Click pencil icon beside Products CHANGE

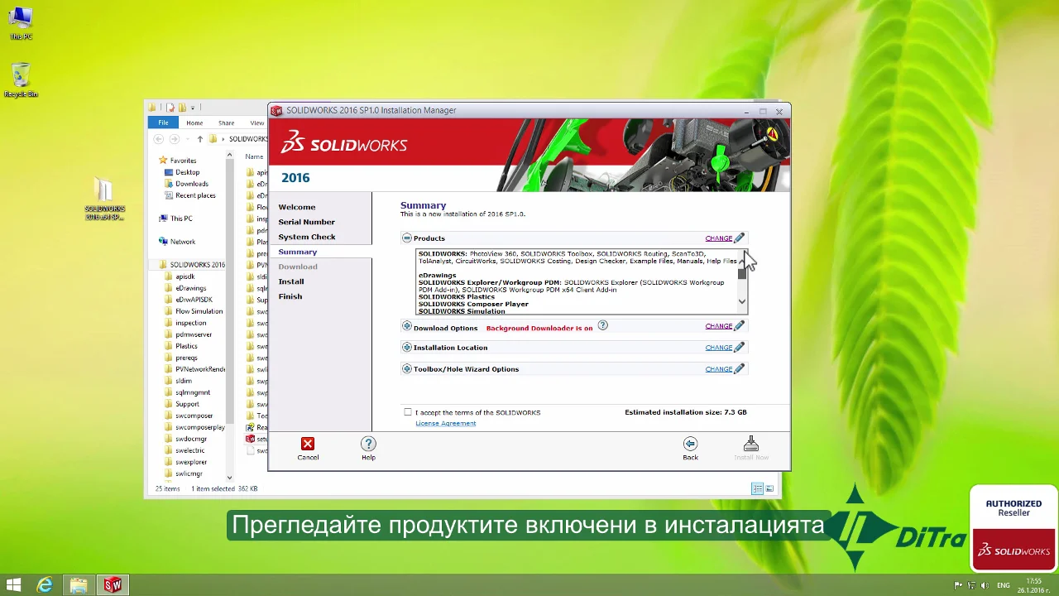(740, 238)
